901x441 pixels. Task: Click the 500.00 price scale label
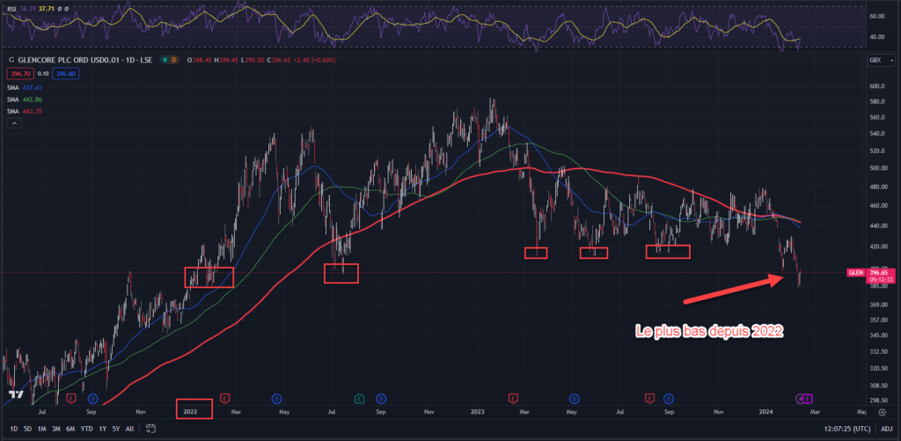pos(877,168)
